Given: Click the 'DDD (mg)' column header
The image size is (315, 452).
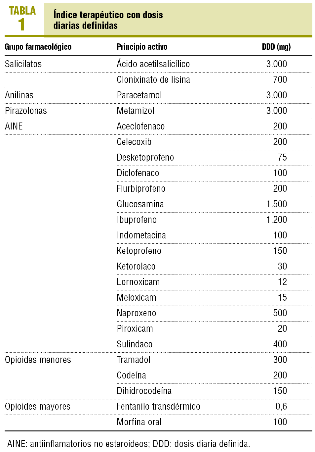Looking at the screenshot, I should (x=276, y=47).
